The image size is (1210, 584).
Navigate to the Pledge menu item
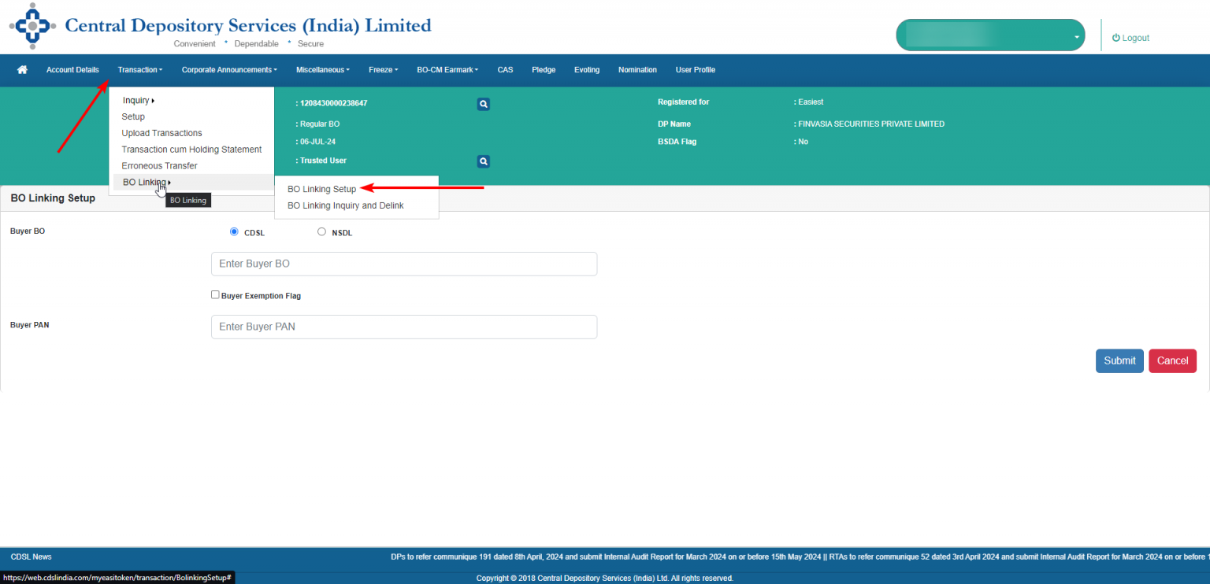click(544, 70)
